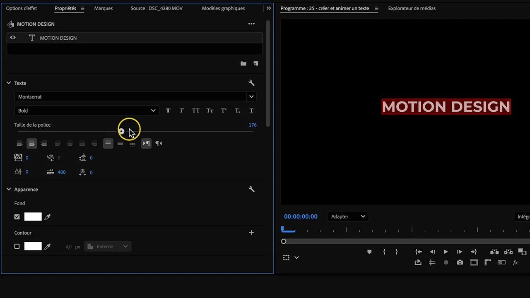The width and height of the screenshot is (530, 298).
Task: Click the Taille de la police slider
Action: click(135, 131)
